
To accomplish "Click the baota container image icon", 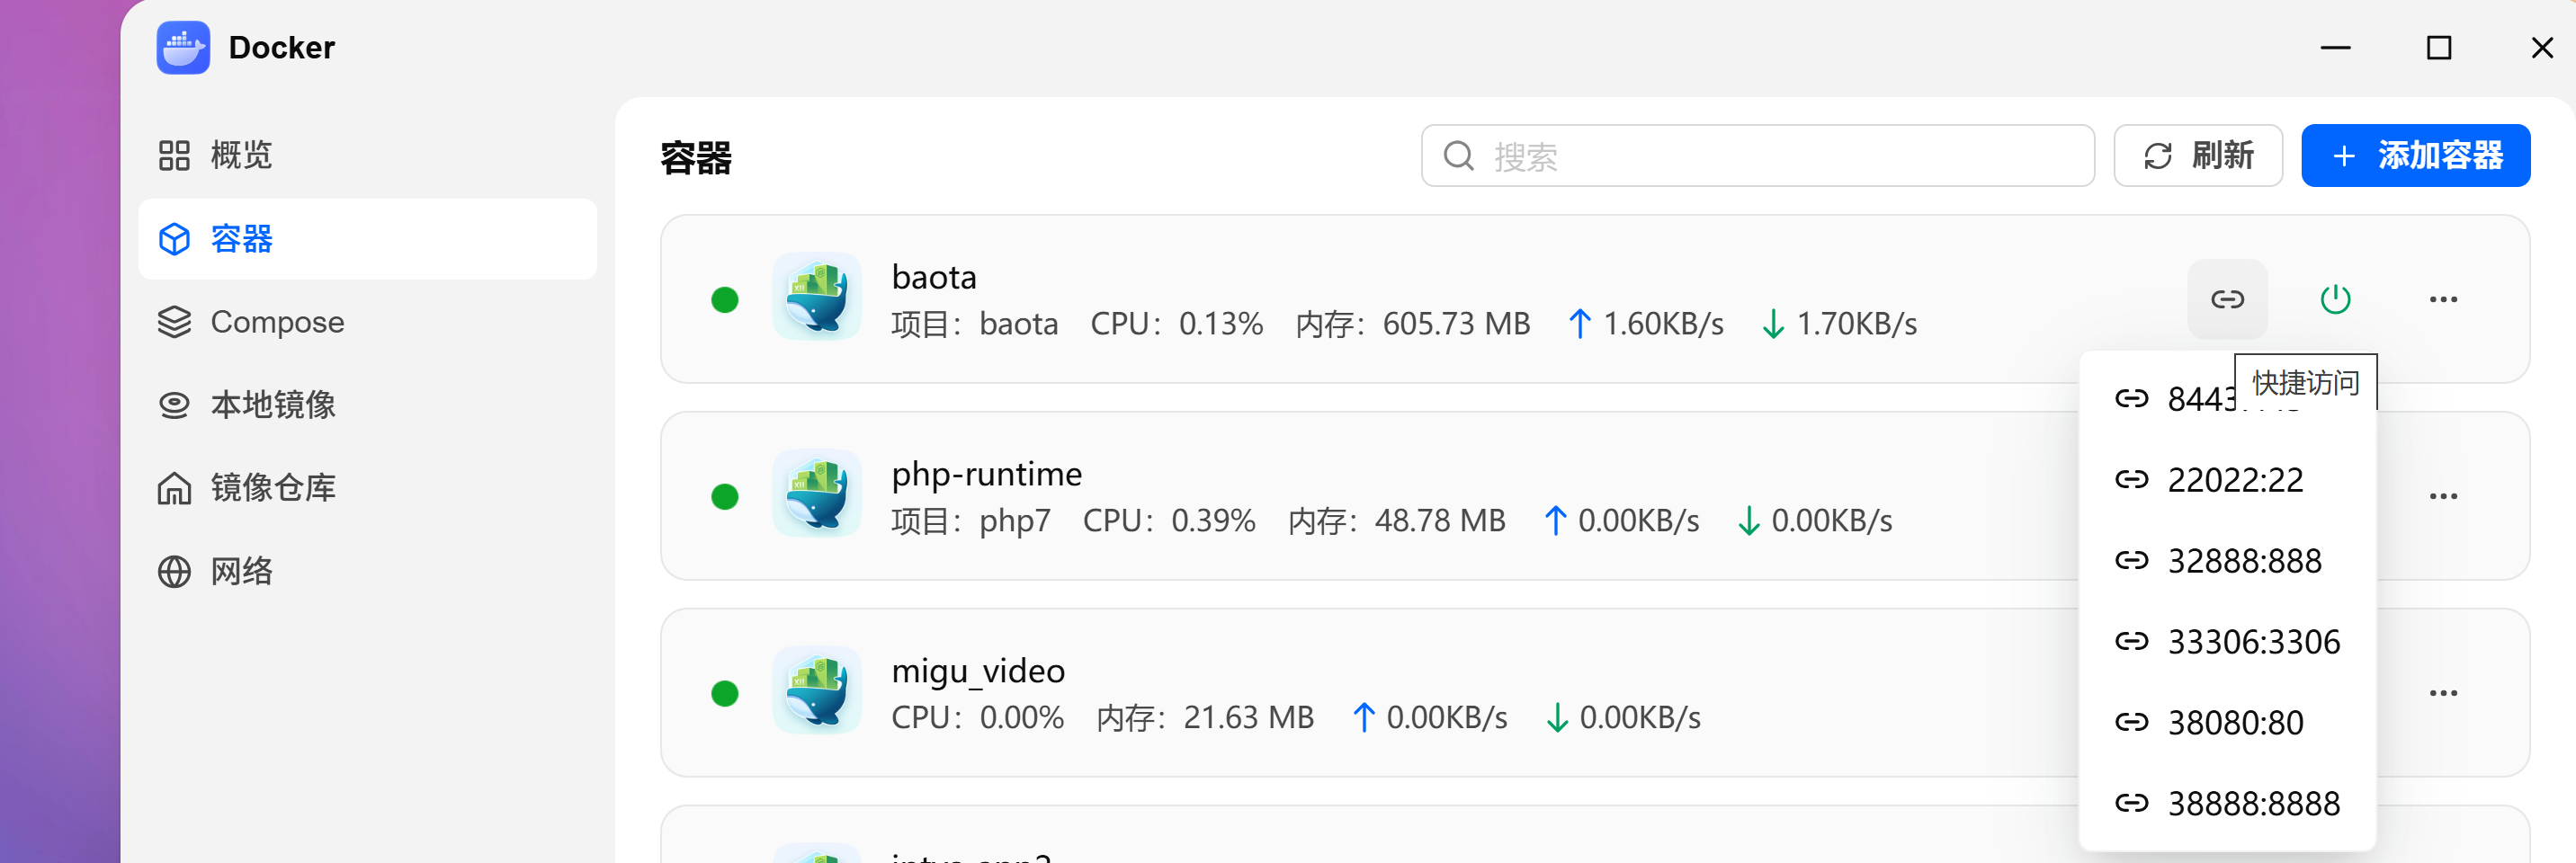I will pos(817,297).
